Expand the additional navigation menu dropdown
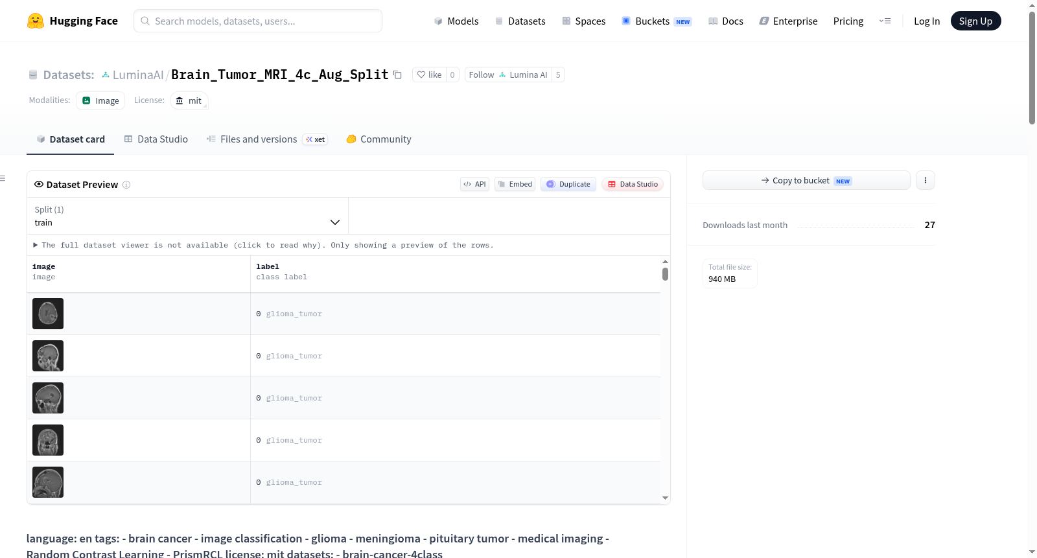1037x558 pixels. (x=885, y=21)
